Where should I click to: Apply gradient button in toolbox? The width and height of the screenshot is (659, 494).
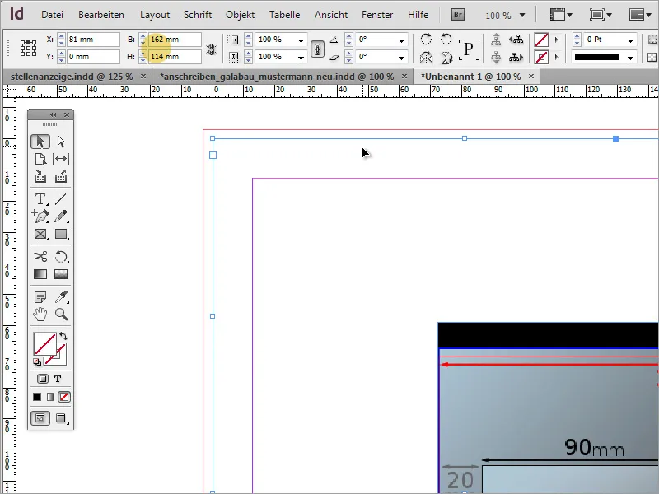(50, 397)
